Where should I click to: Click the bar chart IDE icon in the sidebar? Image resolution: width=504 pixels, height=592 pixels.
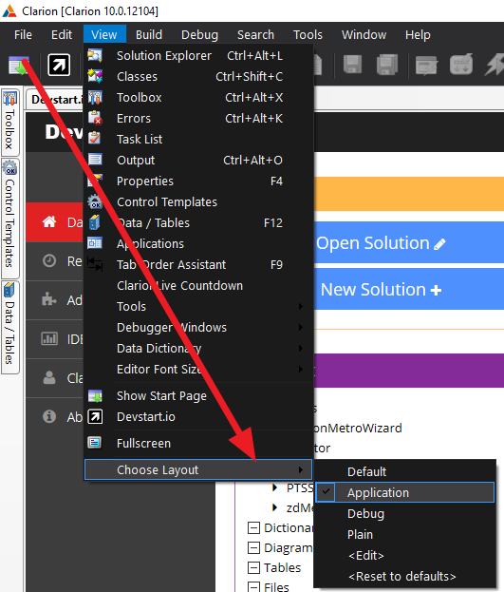click(49, 338)
